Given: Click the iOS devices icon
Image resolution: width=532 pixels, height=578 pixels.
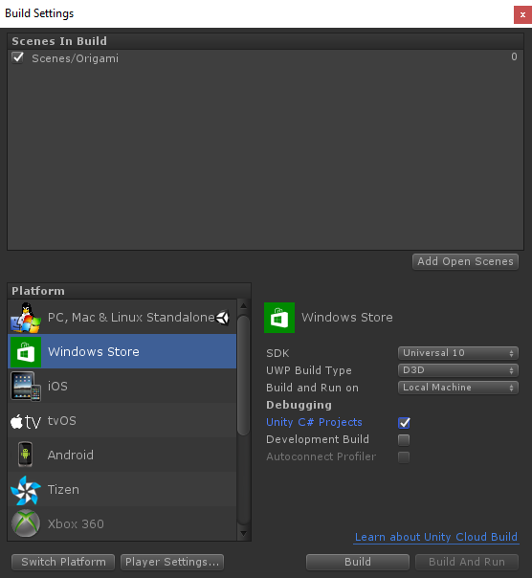Looking at the screenshot, I should 26,386.
